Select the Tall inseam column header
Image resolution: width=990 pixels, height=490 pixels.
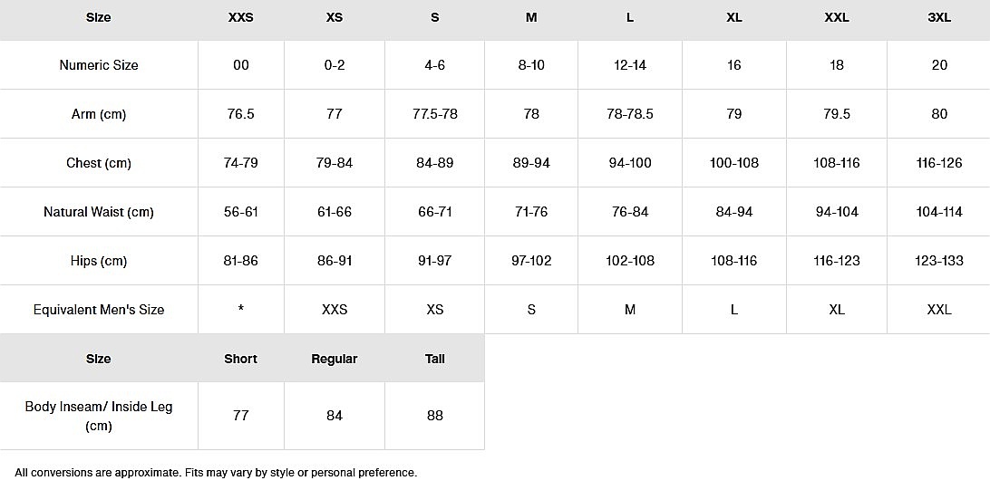[435, 359]
